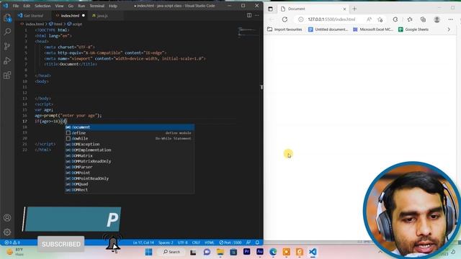
Task: Open Read aloud icon in Edge address bar
Action: pos(369,19)
